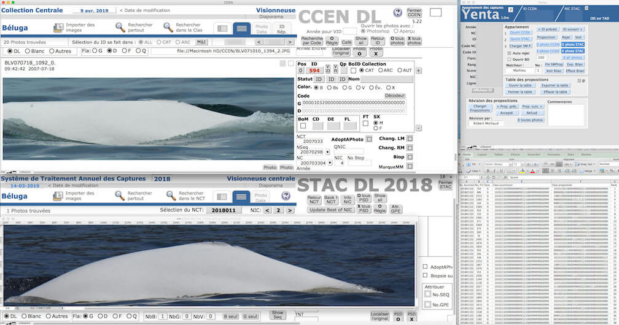Click Ouvrir la table in Yenta
Screen dimensions: 619x325
coord(520,86)
